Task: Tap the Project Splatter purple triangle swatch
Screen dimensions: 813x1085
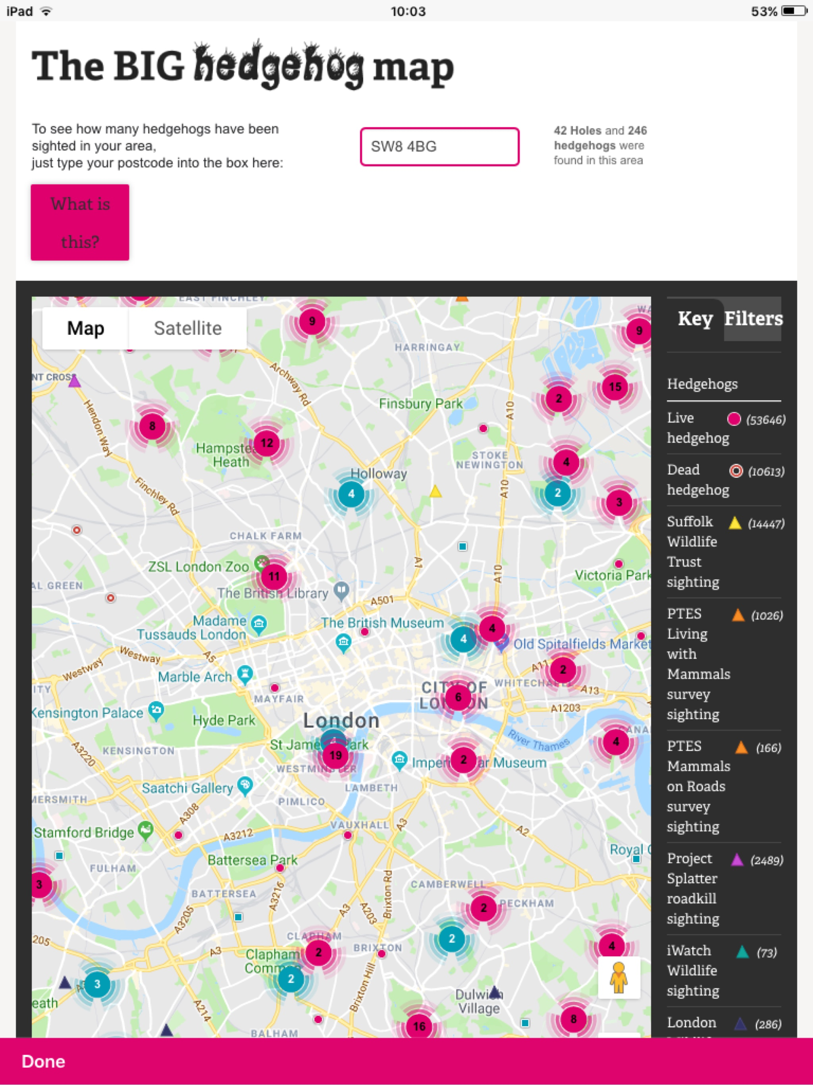Action: pos(737,860)
